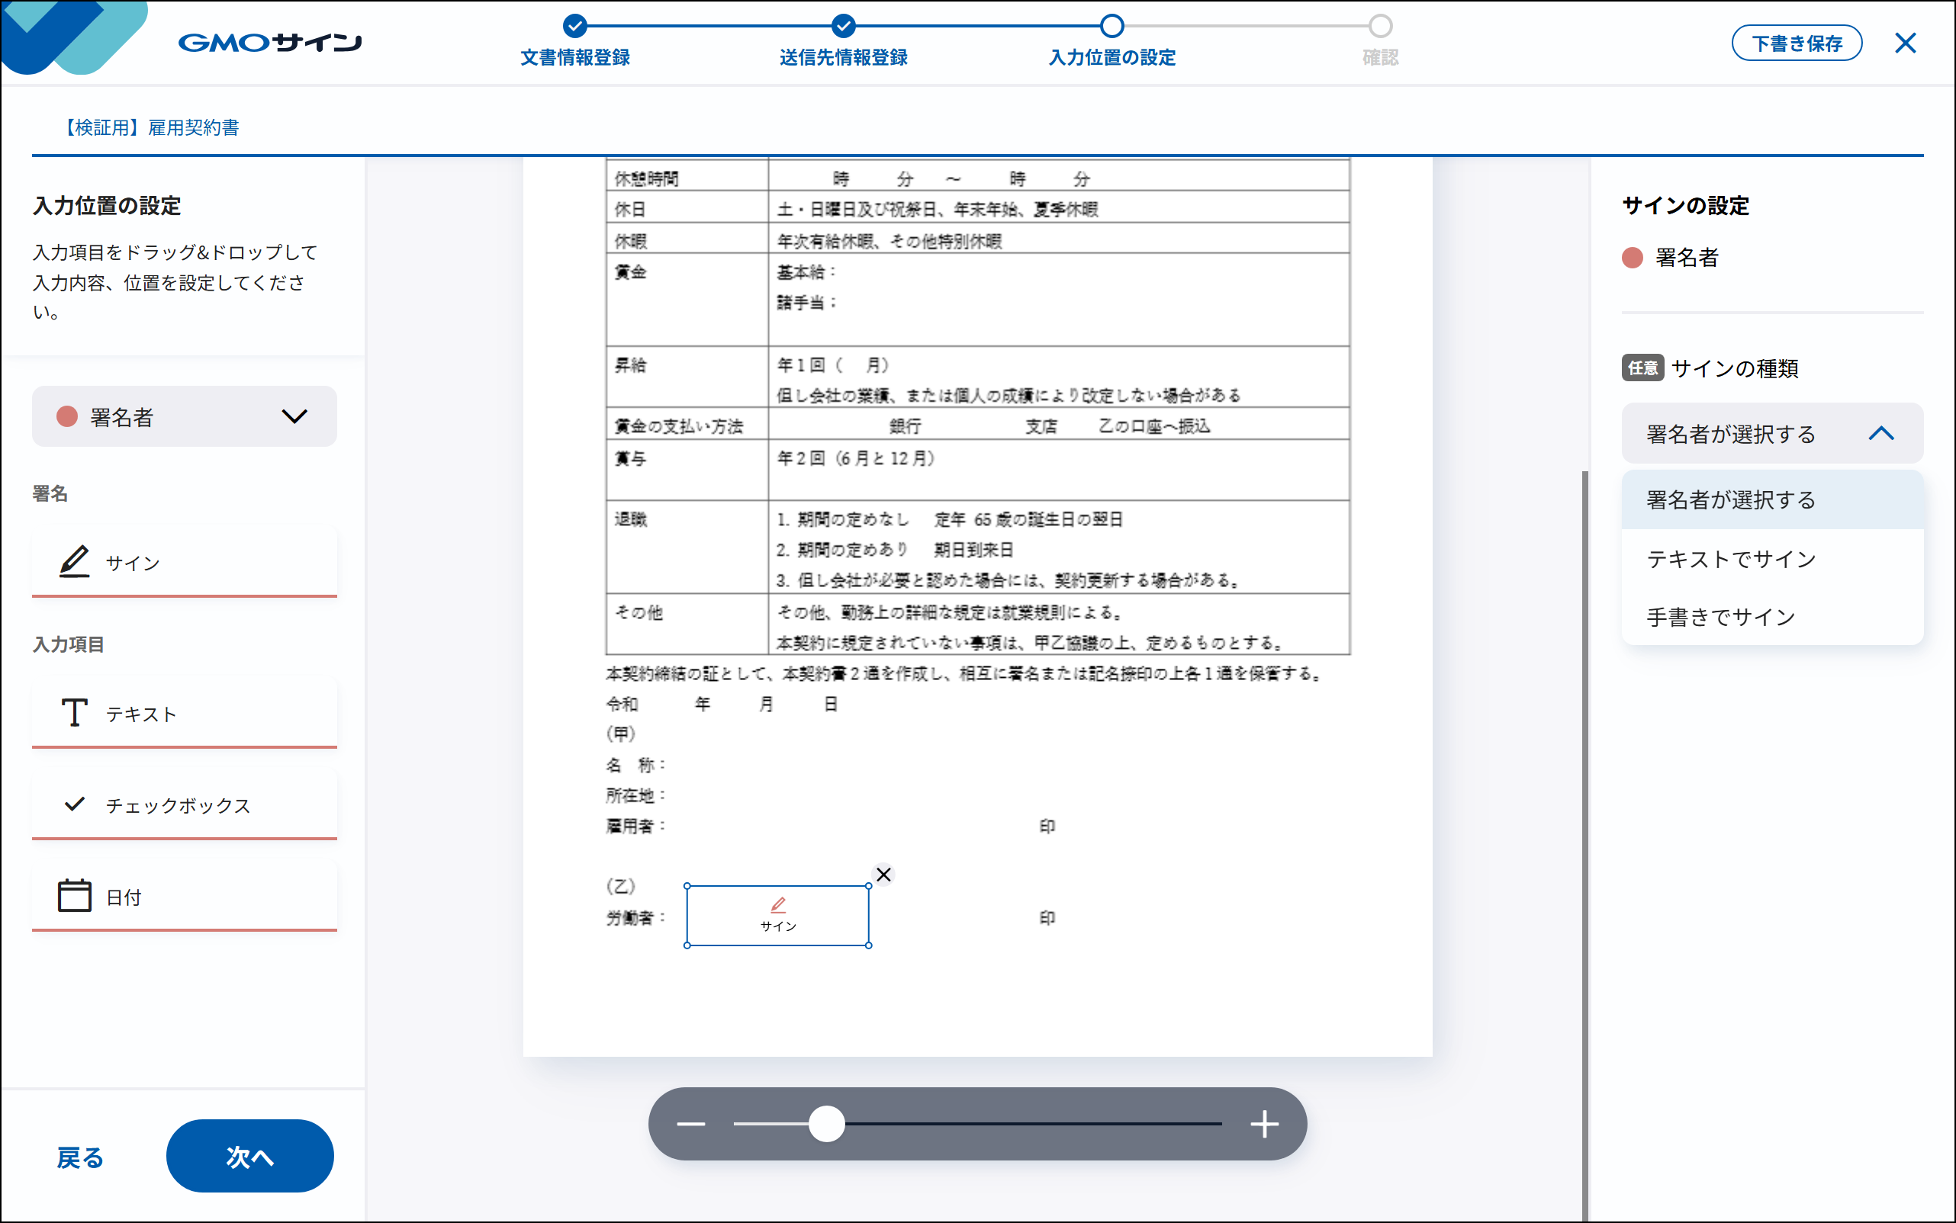Screen dimensions: 1956x1223
Task: Click the 戻る link
Action: 80,1157
